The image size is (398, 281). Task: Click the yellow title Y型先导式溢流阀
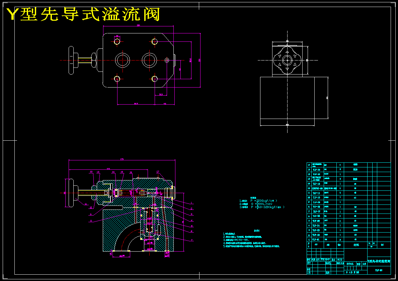pos(83,14)
